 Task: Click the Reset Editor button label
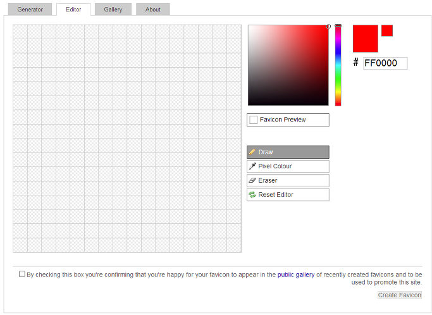[276, 195]
